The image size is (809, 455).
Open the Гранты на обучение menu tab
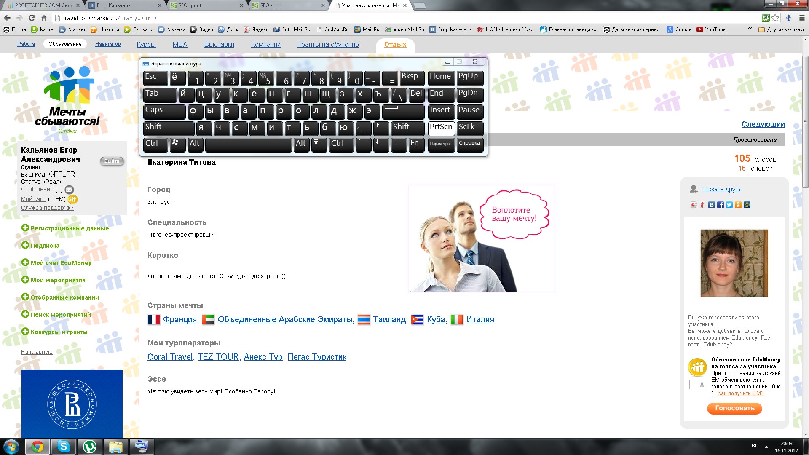click(328, 45)
